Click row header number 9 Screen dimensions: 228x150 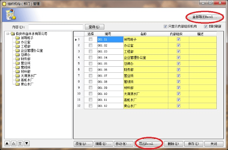pos(79,88)
